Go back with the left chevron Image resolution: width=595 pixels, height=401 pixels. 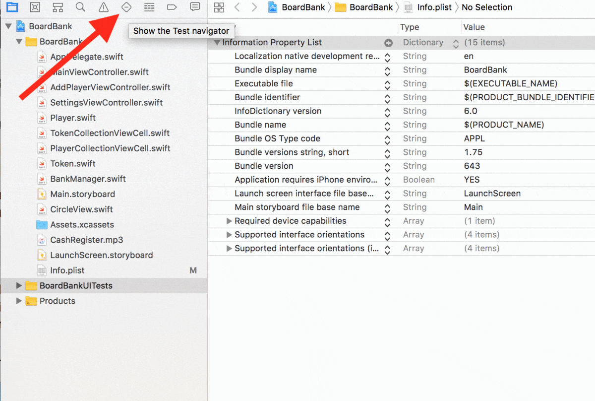[x=237, y=7]
